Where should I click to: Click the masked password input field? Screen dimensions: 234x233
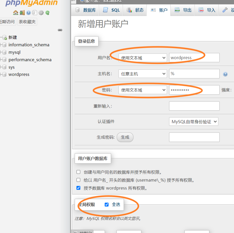pyautogui.click(x=194, y=90)
